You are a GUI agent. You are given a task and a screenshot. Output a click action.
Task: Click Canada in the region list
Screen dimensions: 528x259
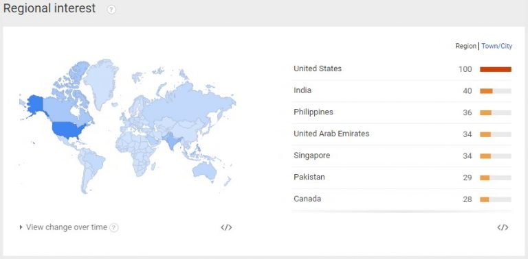click(x=401, y=199)
